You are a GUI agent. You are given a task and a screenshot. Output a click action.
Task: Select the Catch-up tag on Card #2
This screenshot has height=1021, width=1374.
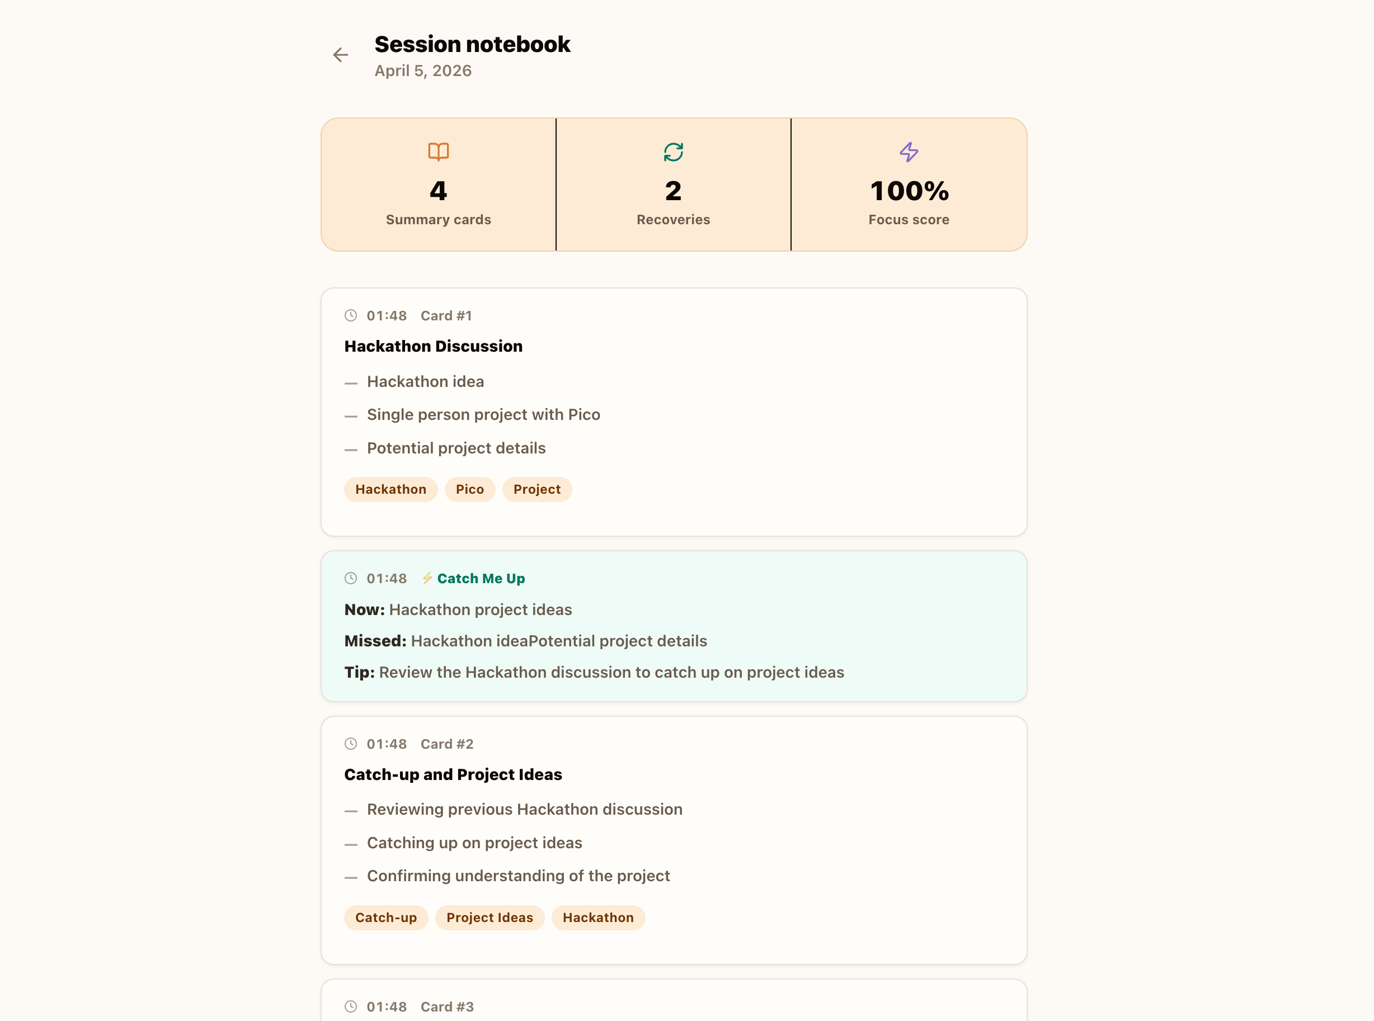tap(385, 917)
